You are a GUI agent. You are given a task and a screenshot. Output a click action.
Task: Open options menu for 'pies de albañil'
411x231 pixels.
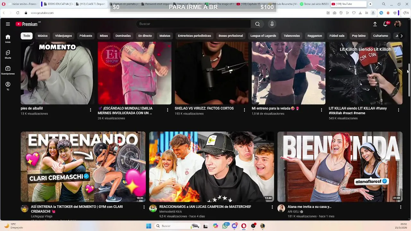90,110
